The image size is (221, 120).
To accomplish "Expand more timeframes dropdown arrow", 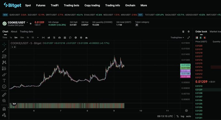I will [38, 38].
